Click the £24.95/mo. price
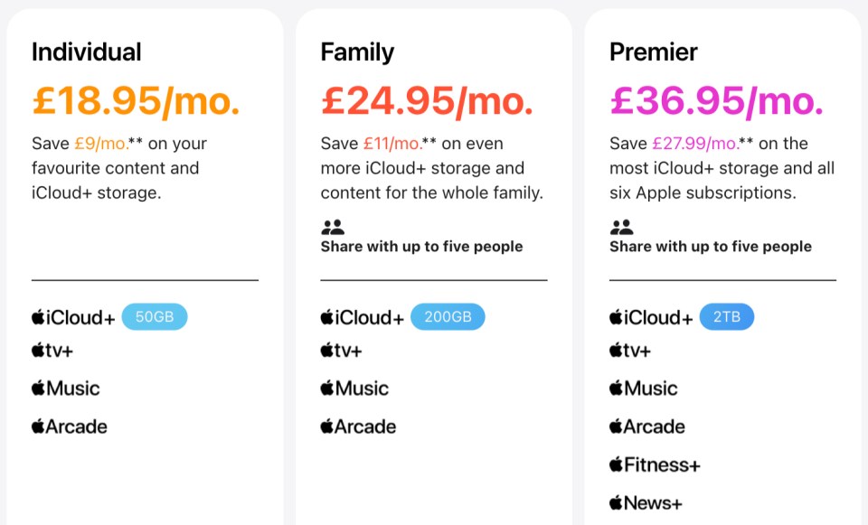 (428, 101)
